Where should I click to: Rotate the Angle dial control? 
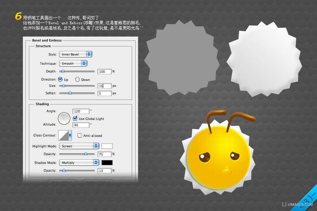point(64,119)
